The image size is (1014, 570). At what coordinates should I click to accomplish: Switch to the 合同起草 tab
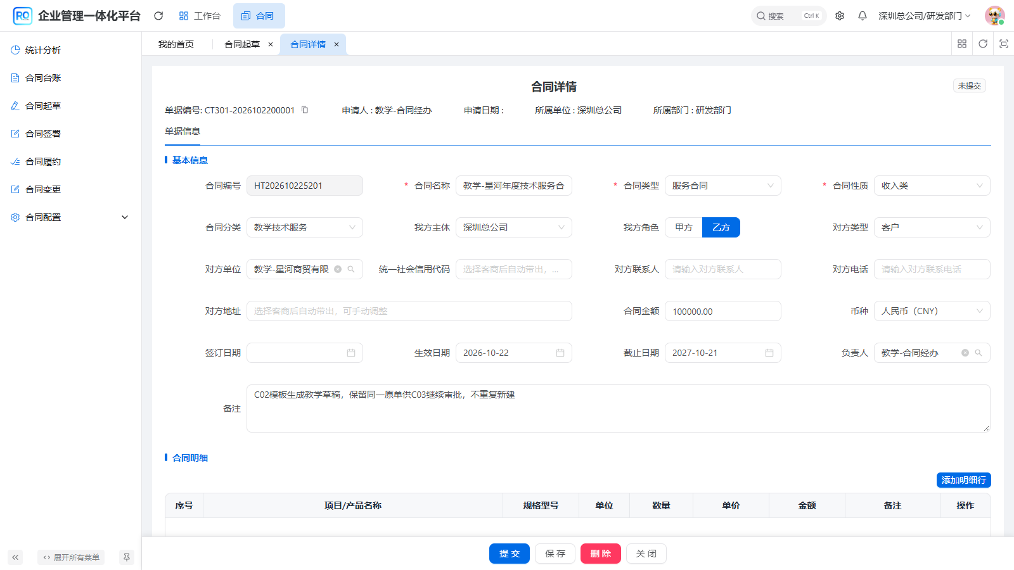point(242,44)
